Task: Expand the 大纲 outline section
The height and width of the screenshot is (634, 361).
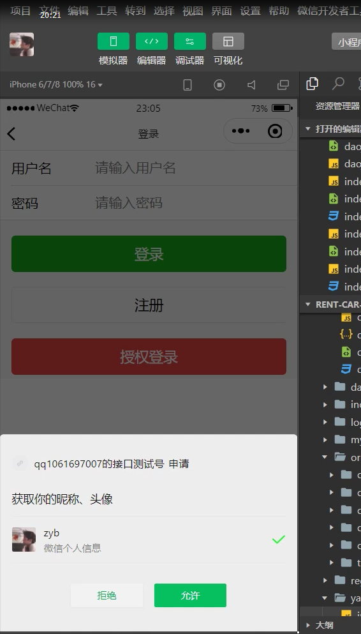Action: tap(309, 625)
